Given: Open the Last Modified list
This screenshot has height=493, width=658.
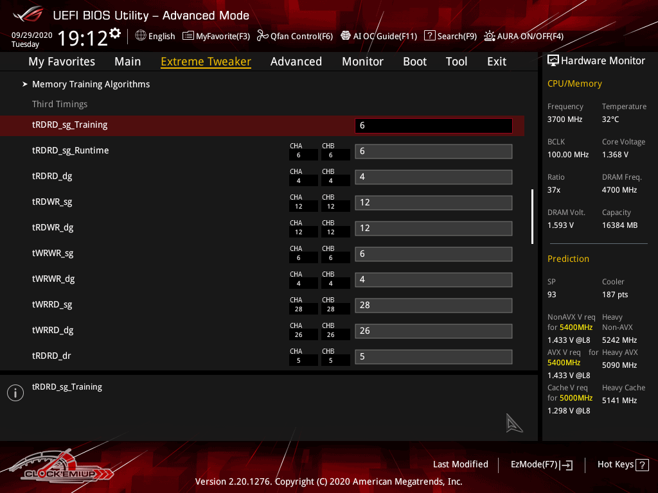Looking at the screenshot, I should coord(460,464).
